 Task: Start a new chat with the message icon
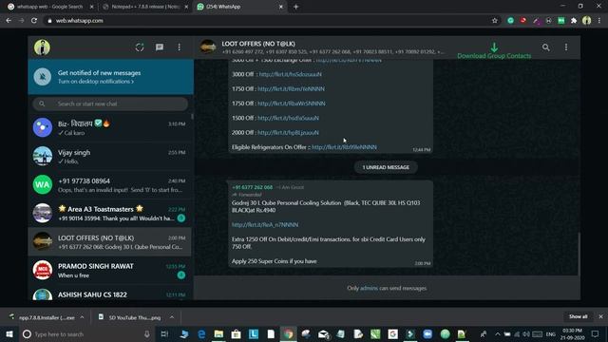pos(160,47)
